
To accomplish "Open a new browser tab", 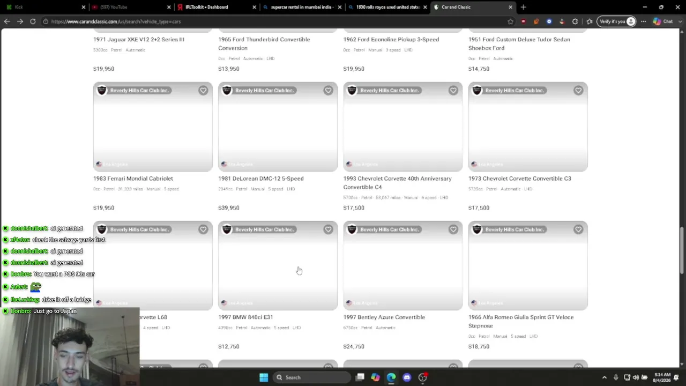I will coord(523,7).
